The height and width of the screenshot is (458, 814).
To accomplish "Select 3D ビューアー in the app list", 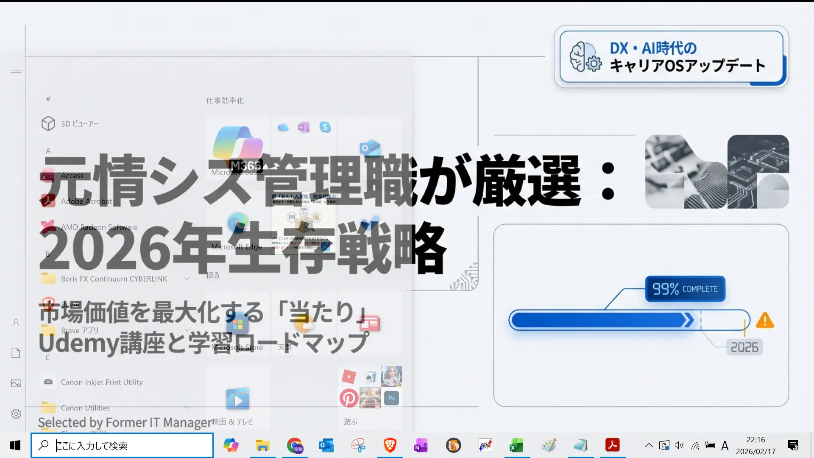I will click(79, 124).
